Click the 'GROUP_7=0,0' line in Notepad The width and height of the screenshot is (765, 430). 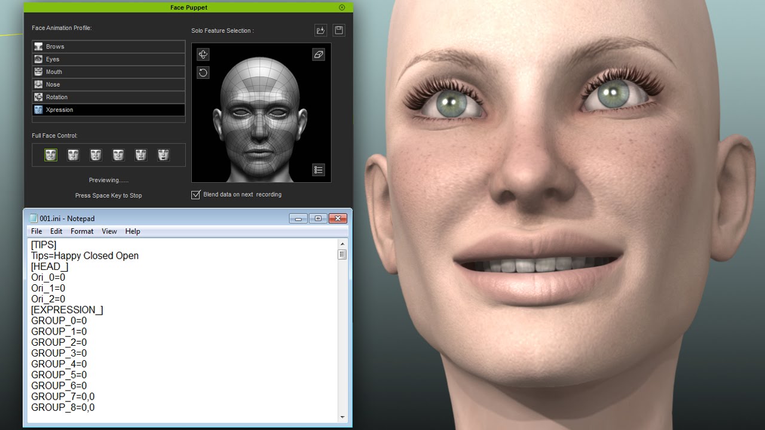point(63,396)
